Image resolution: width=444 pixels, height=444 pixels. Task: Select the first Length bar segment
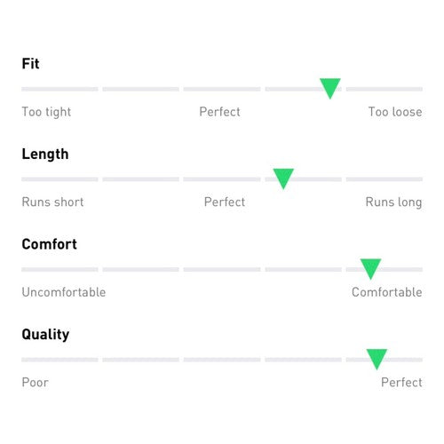(59, 179)
